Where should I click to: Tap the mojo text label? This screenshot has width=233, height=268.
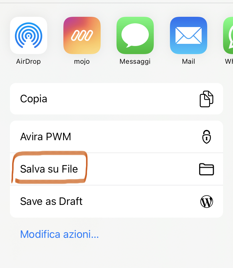tap(82, 62)
